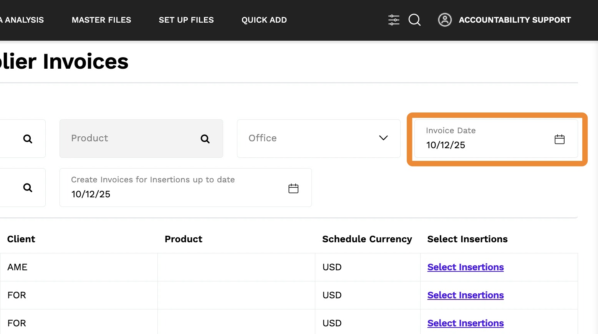This screenshot has width=598, height=334.
Task: Open the user account profile icon
Action: tap(445, 20)
